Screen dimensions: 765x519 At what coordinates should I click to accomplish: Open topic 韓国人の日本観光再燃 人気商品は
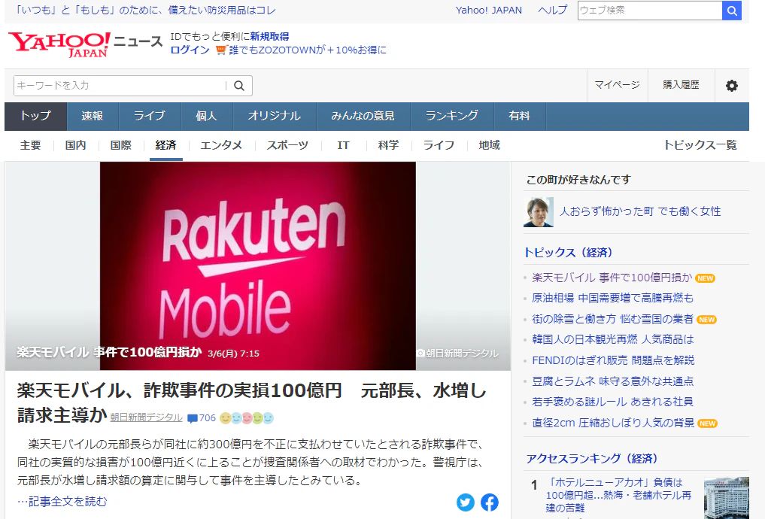(x=612, y=339)
